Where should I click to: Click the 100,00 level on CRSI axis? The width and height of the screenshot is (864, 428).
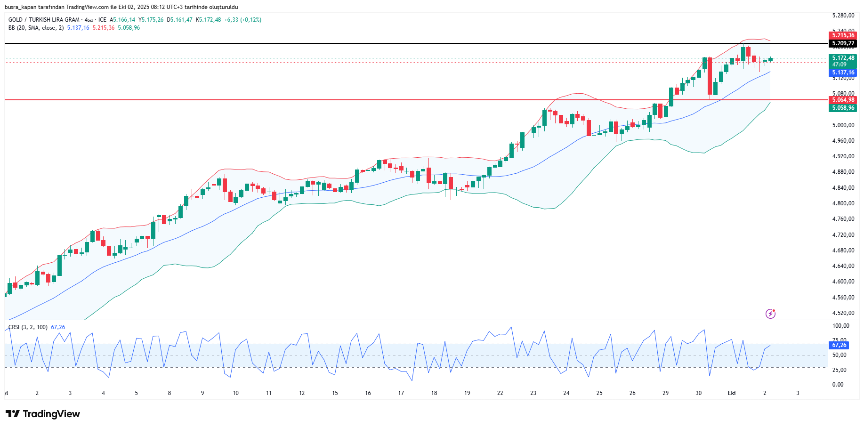pos(840,326)
